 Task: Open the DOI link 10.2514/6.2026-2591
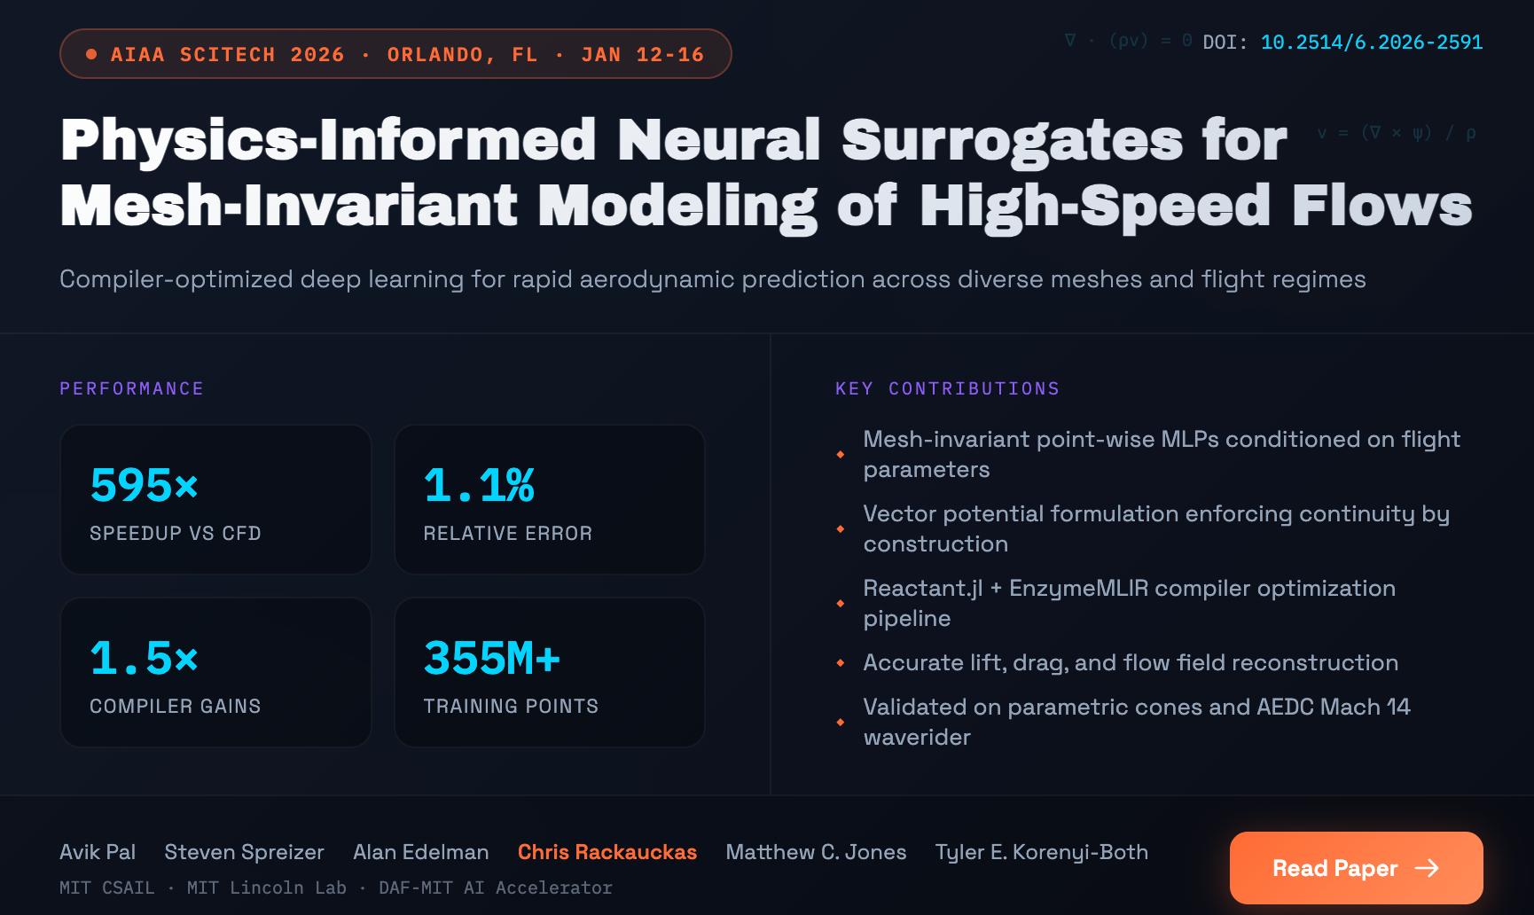click(1371, 43)
